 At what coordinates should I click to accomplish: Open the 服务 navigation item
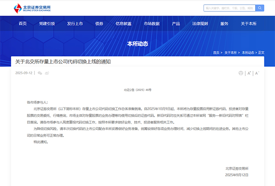click(224, 23)
